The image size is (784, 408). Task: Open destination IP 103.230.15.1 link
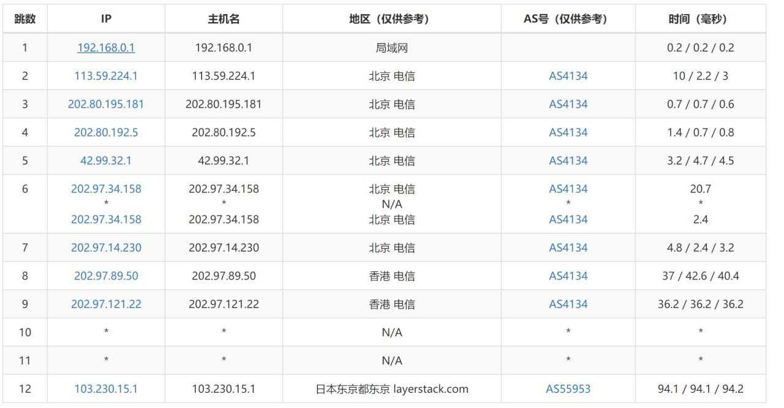tap(106, 388)
